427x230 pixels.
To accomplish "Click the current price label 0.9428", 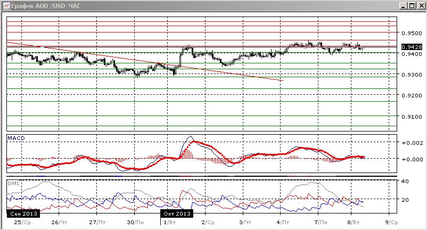I will pyautogui.click(x=412, y=47).
